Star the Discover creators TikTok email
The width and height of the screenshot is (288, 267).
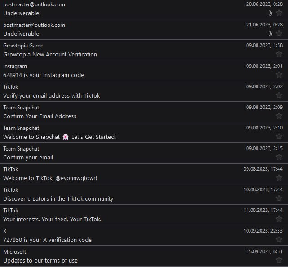coord(279,198)
